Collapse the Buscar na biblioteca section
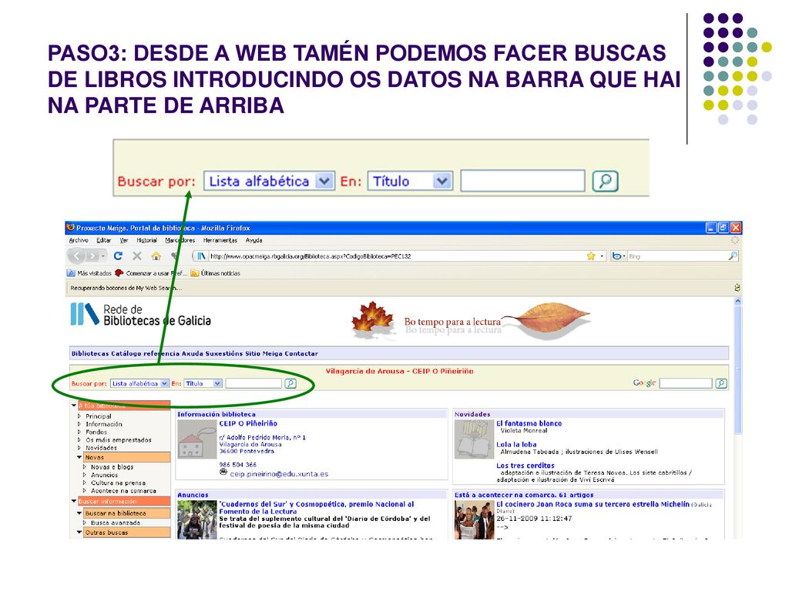 [x=79, y=513]
